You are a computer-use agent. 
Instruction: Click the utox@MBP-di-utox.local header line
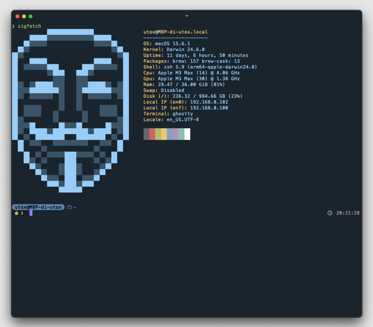(175, 32)
